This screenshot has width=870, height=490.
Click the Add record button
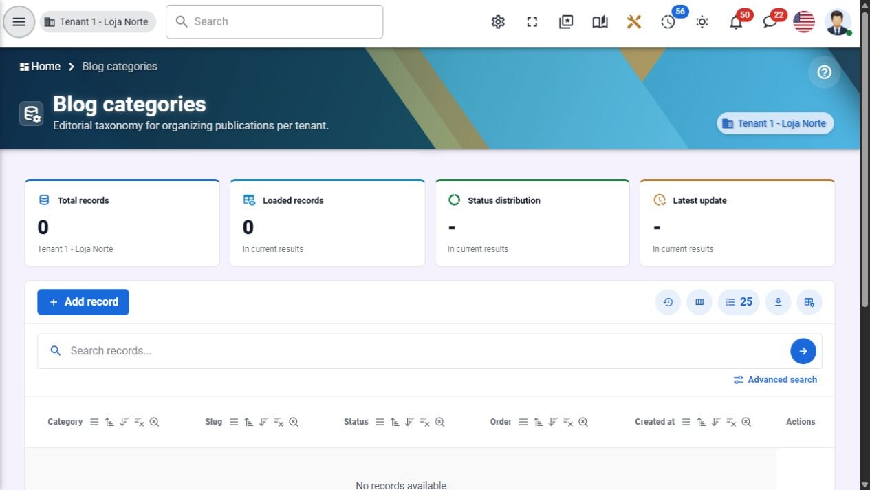[83, 302]
